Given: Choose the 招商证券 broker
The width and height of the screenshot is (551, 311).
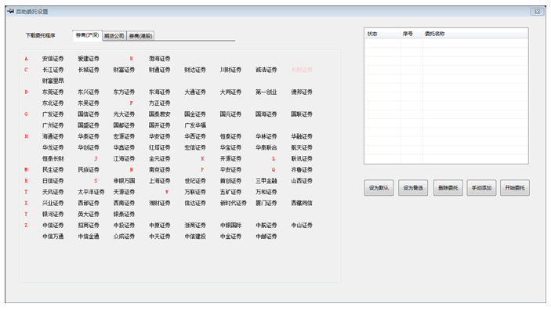Looking at the screenshot, I should pos(89,226).
